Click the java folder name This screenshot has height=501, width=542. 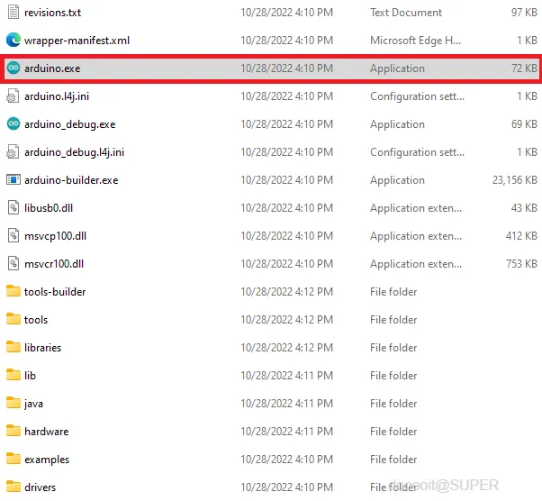click(x=33, y=404)
